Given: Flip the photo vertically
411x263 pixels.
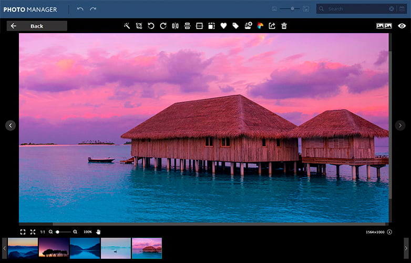Looking at the screenshot, I should pyautogui.click(x=187, y=26).
